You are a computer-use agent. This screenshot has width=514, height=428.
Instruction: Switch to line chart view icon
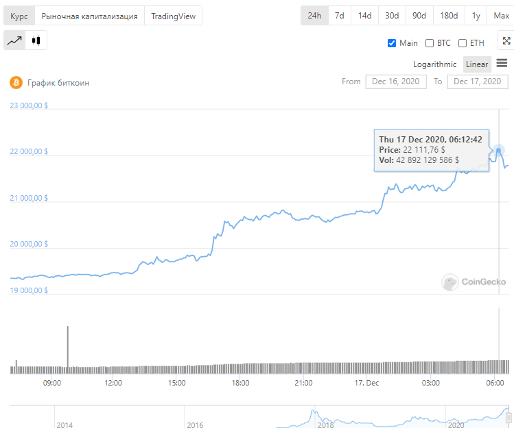tap(14, 40)
